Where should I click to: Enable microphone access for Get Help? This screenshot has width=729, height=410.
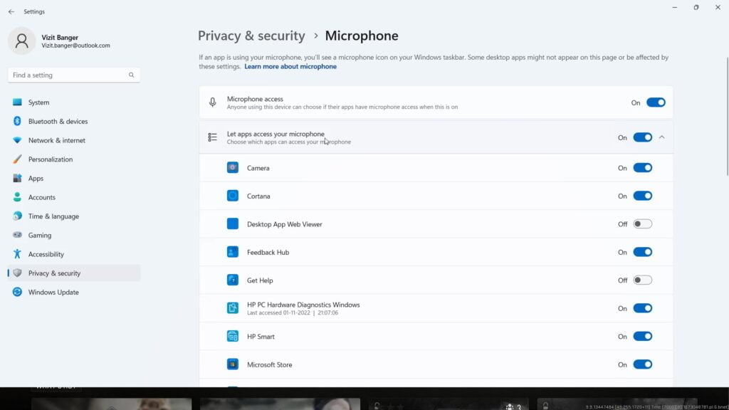point(643,280)
